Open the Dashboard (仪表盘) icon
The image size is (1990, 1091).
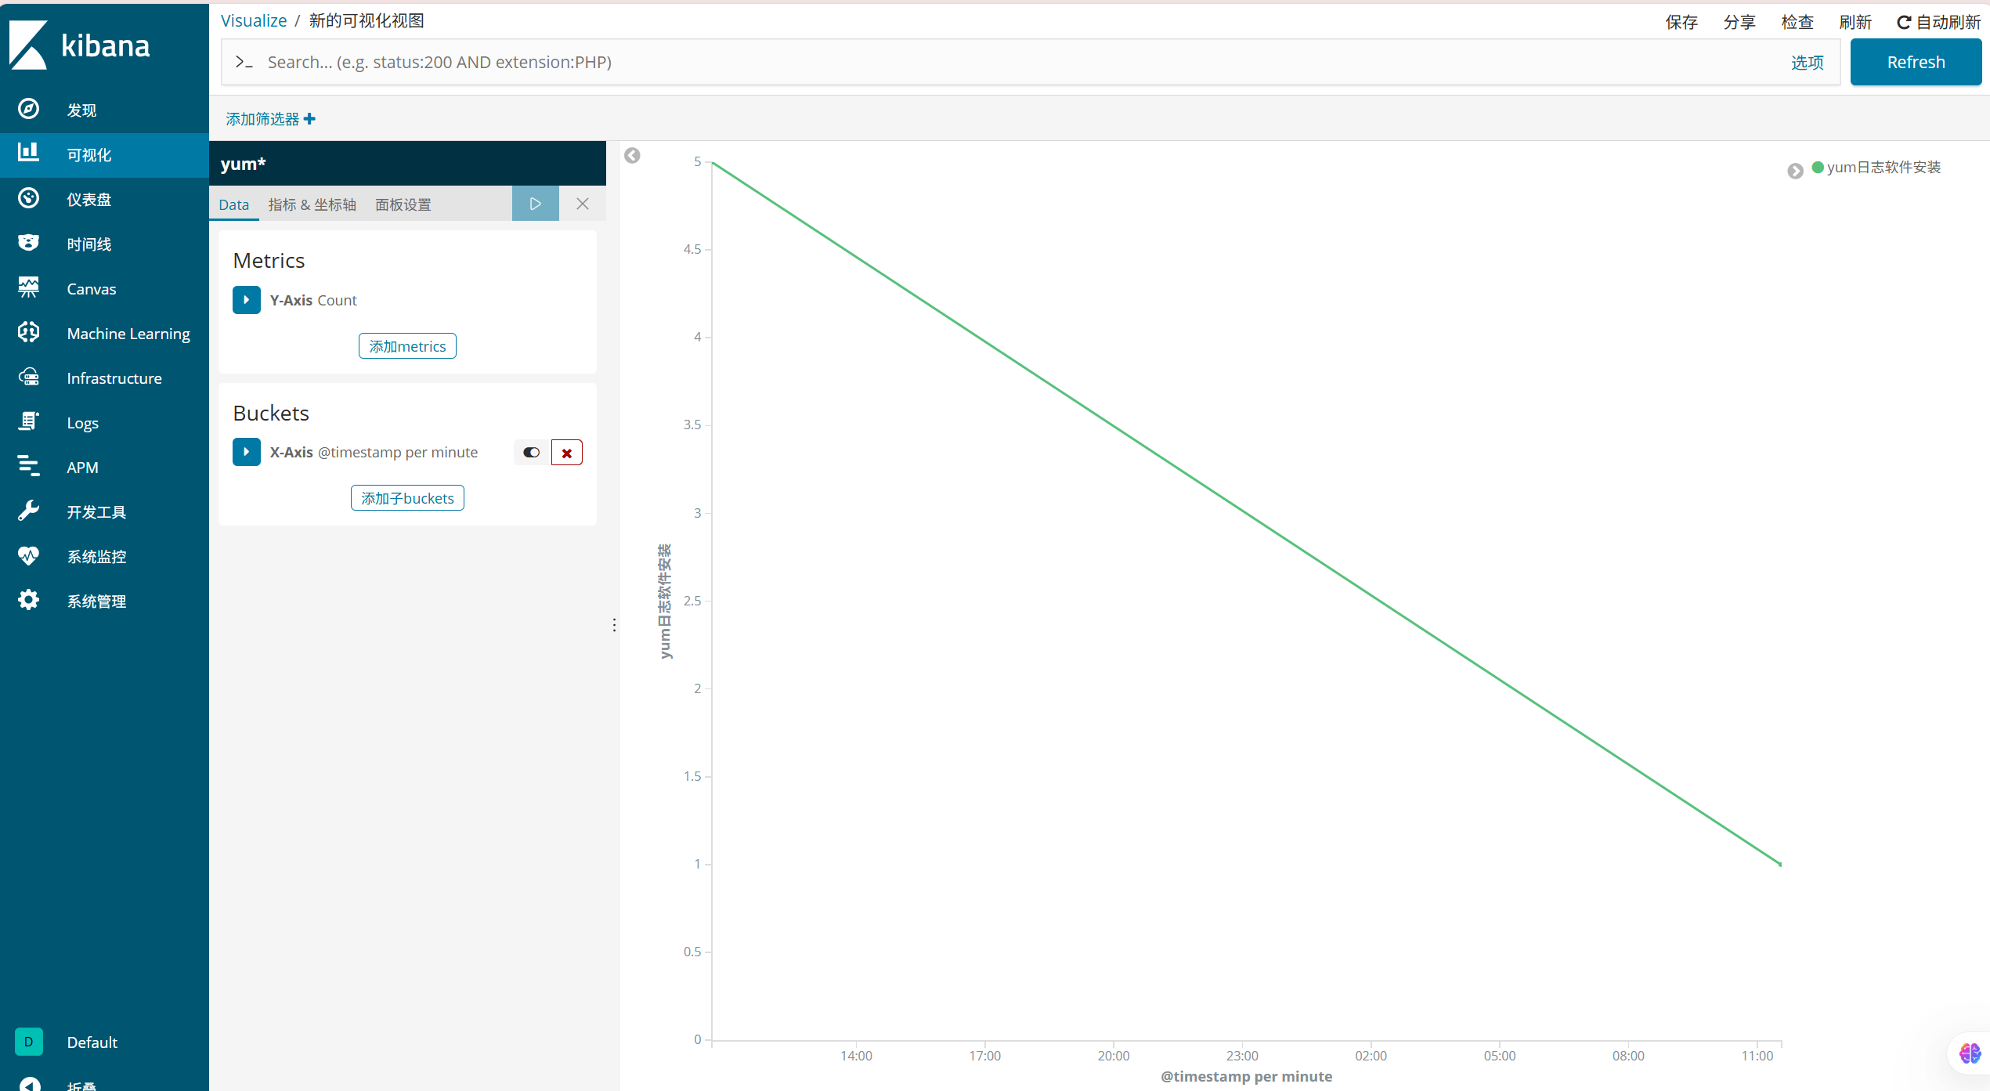click(29, 198)
